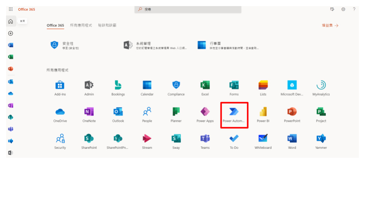Open the Admin app tile in grid
Screen dimensions: 365x205
click(x=89, y=88)
